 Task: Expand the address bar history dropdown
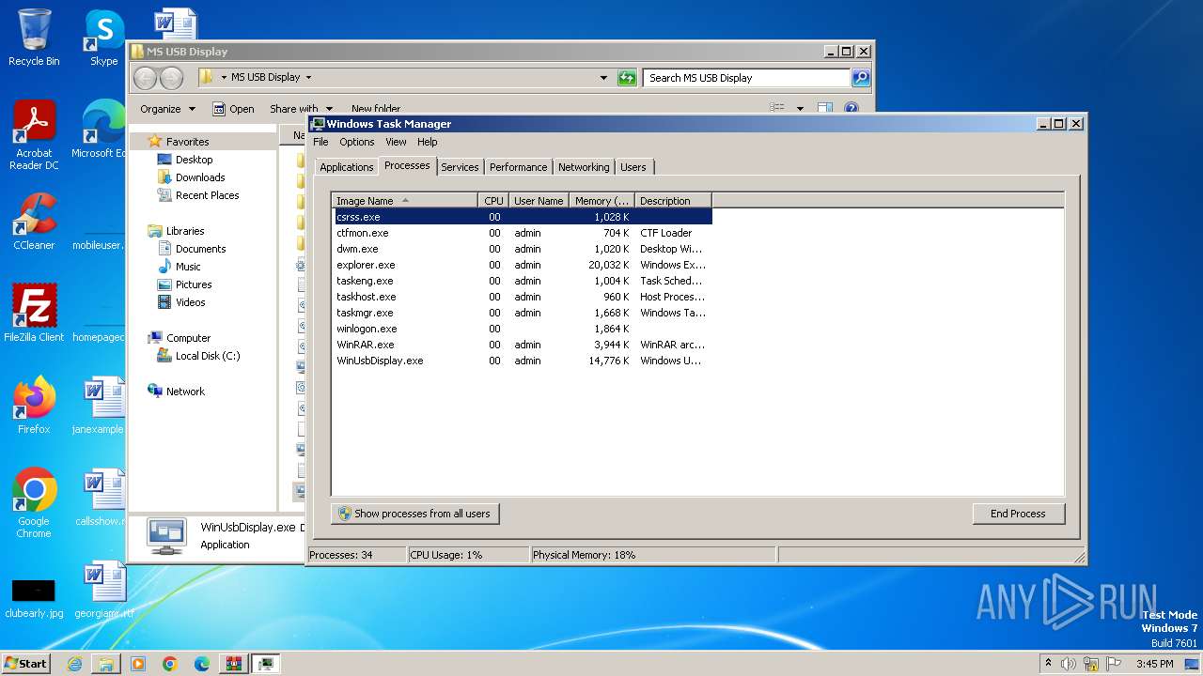tap(603, 78)
